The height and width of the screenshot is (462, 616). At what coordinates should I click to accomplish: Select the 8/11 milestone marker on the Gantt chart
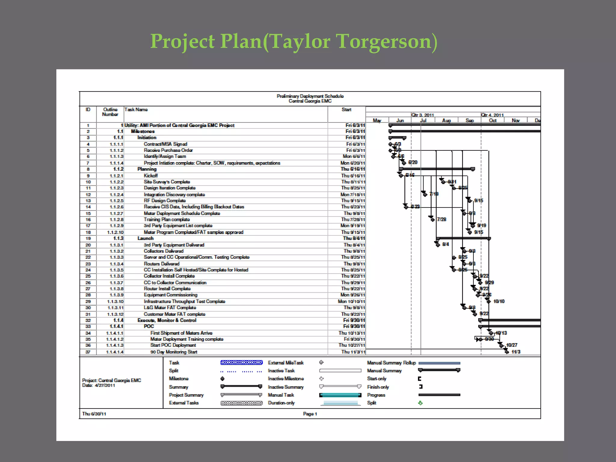point(443,182)
